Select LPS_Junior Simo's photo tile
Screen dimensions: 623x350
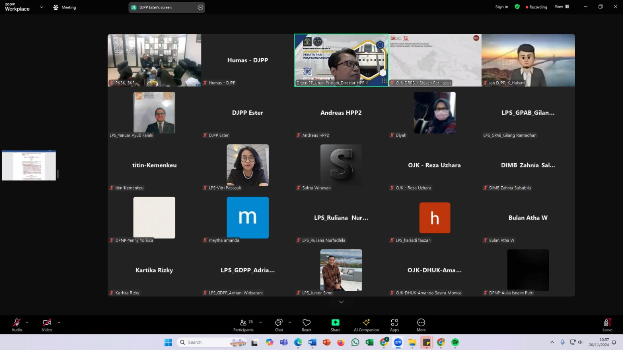click(341, 270)
